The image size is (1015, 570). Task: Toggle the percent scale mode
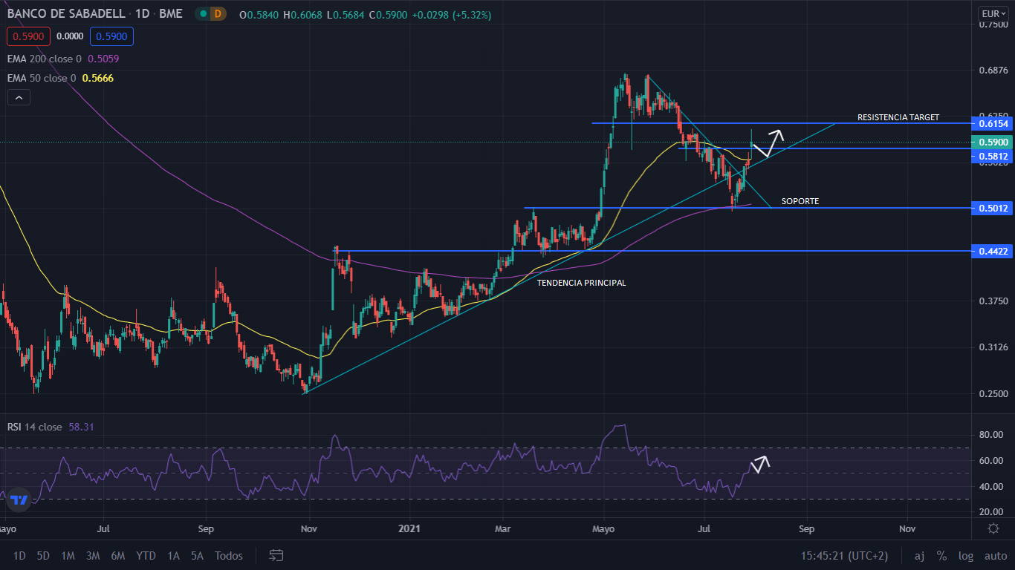[941, 555]
